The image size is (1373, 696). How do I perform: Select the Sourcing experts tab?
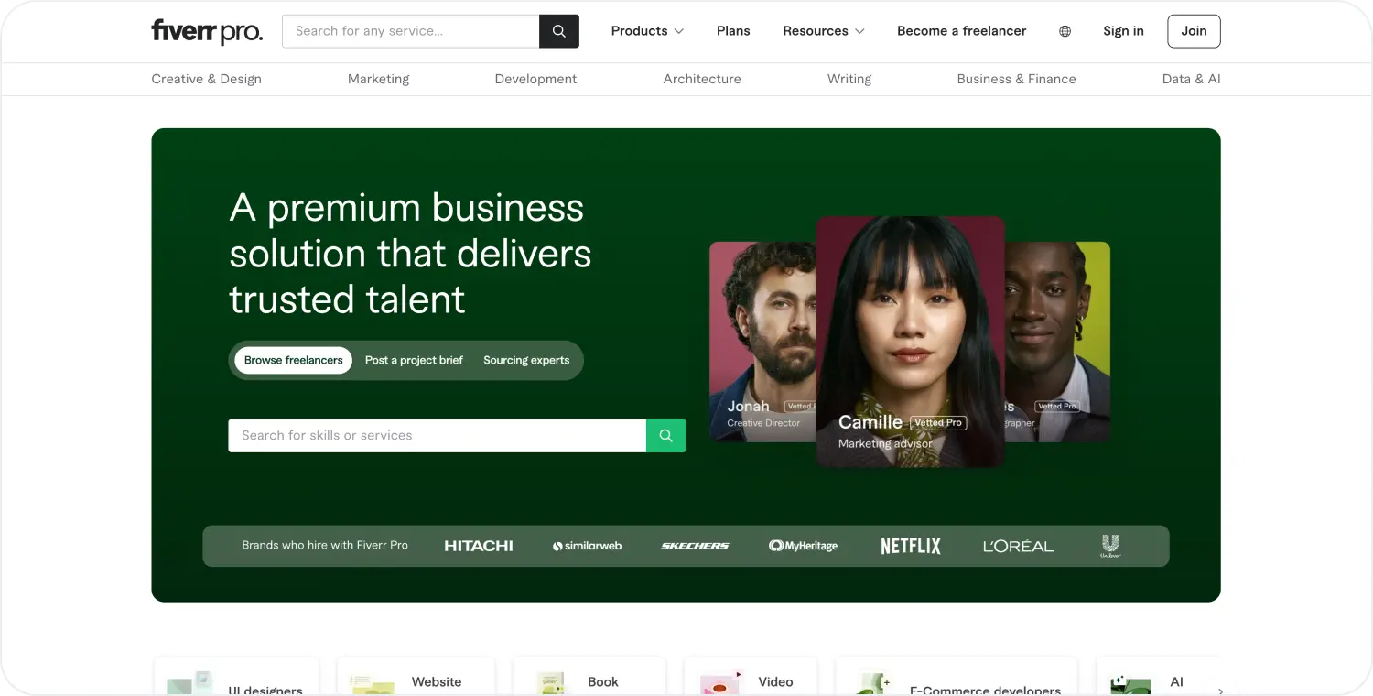526,360
